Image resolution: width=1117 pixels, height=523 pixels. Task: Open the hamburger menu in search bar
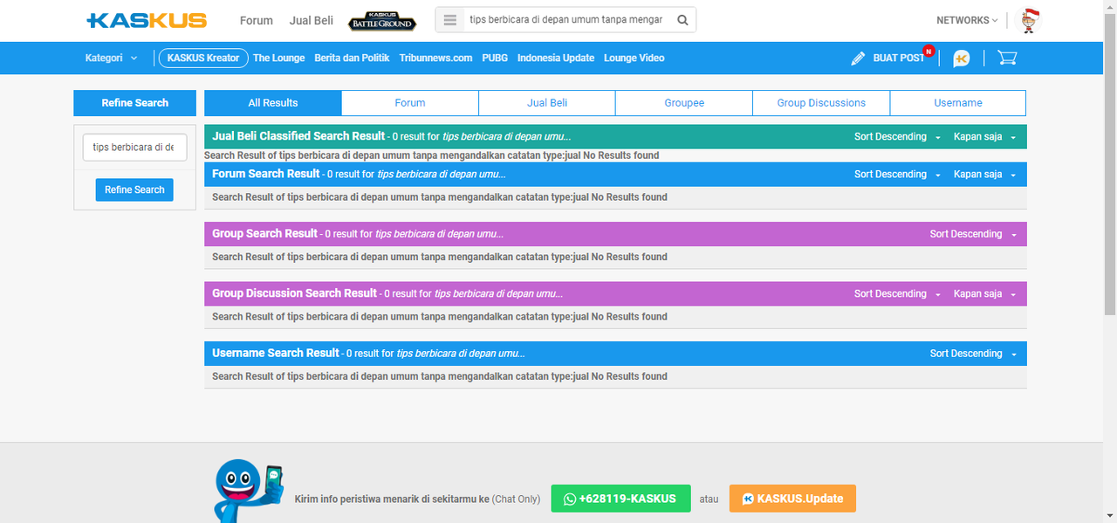(x=450, y=20)
